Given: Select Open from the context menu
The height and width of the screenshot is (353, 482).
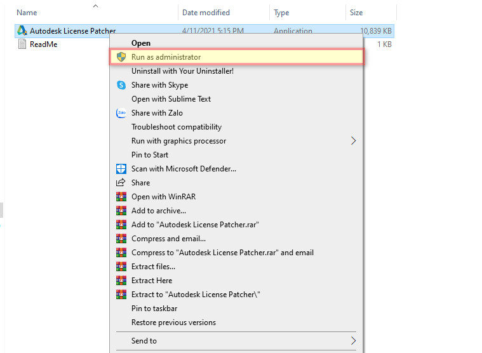Looking at the screenshot, I should click(141, 43).
